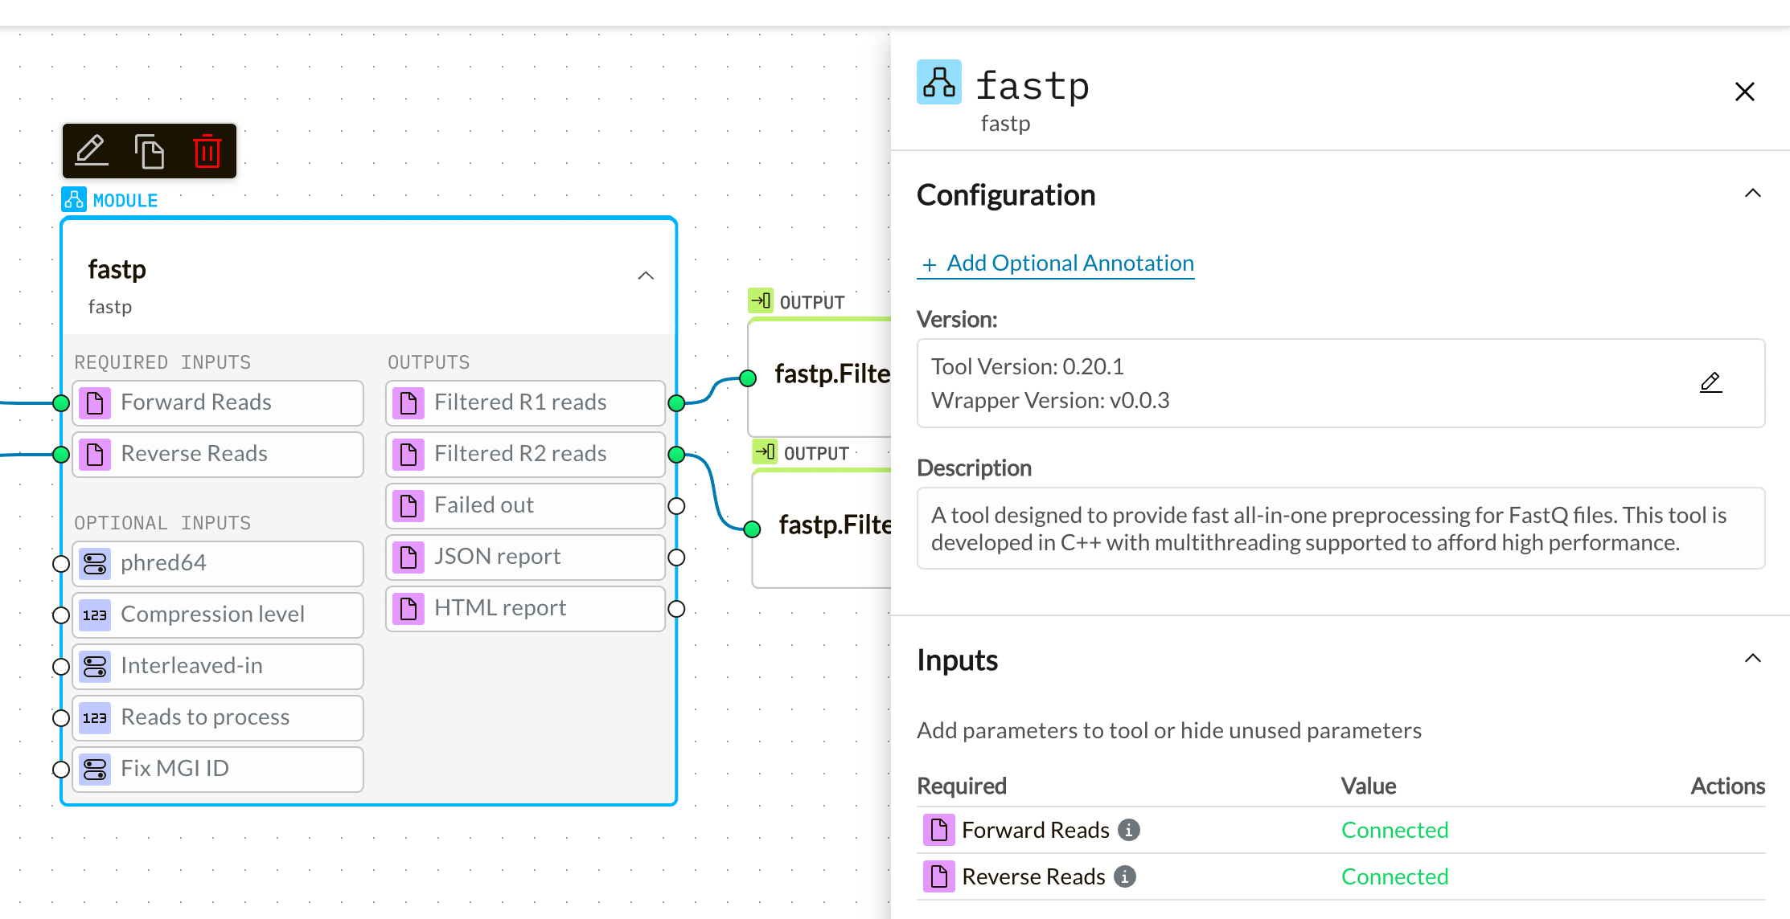This screenshot has height=919, width=1790.
Task: Collapse the Inputs section
Action: (1753, 659)
